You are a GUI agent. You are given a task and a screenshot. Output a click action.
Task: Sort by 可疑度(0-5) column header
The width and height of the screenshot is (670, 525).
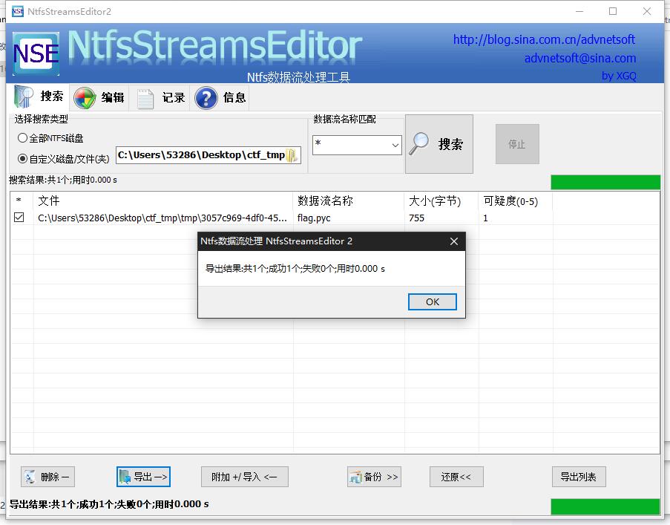tap(516, 200)
